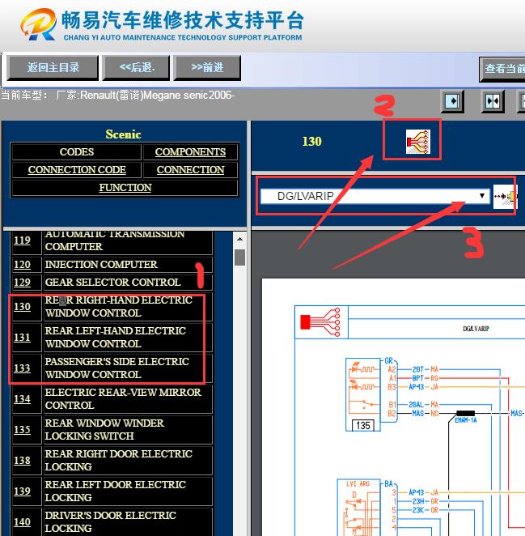Click REAR WINDOW WINDER LOCKING SWITCH text
Screen dimensions: 525x536
pos(104,430)
